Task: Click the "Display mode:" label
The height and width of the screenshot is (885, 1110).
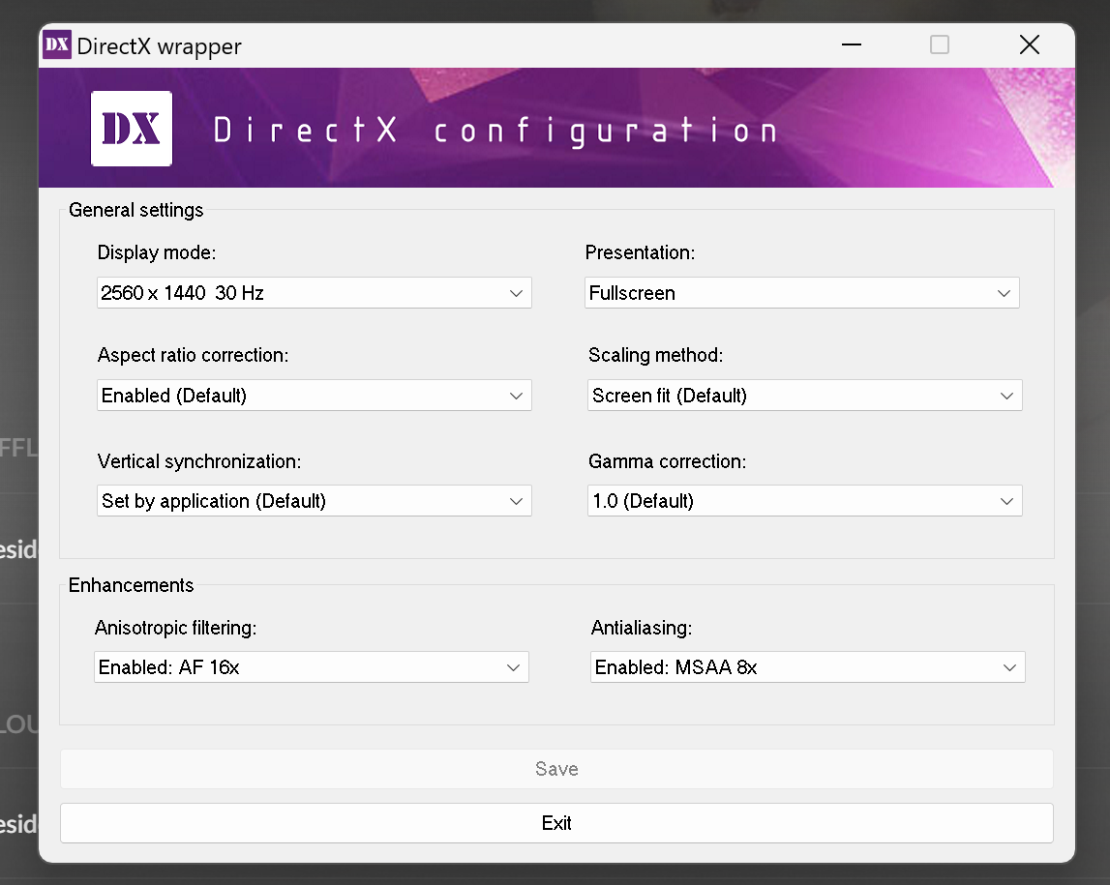Action: coord(157,252)
